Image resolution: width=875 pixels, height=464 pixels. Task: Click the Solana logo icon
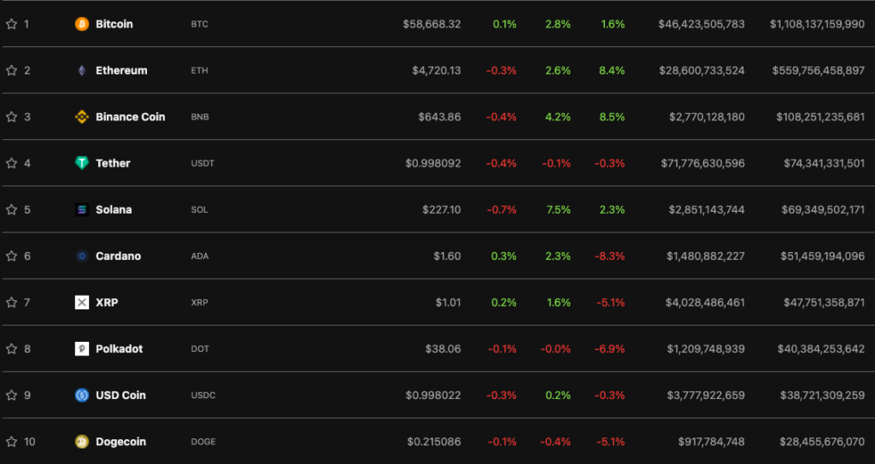point(82,209)
